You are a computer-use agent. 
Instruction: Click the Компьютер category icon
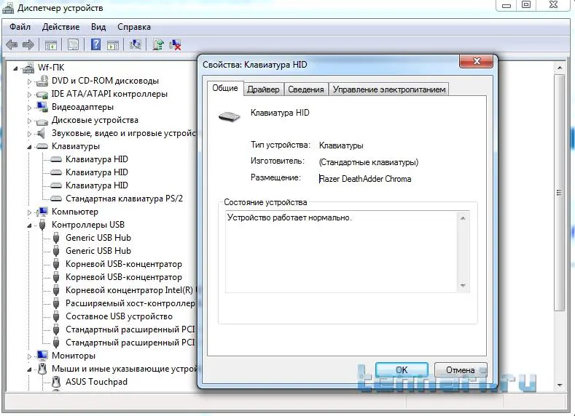[42, 212]
